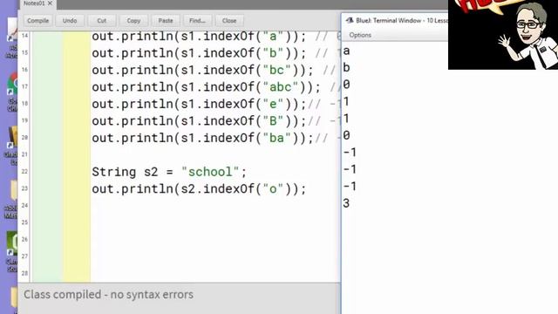Close the Notes01 tab

pos(51,3)
